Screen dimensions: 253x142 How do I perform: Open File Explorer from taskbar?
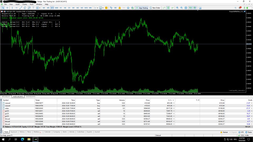click(x=29, y=139)
